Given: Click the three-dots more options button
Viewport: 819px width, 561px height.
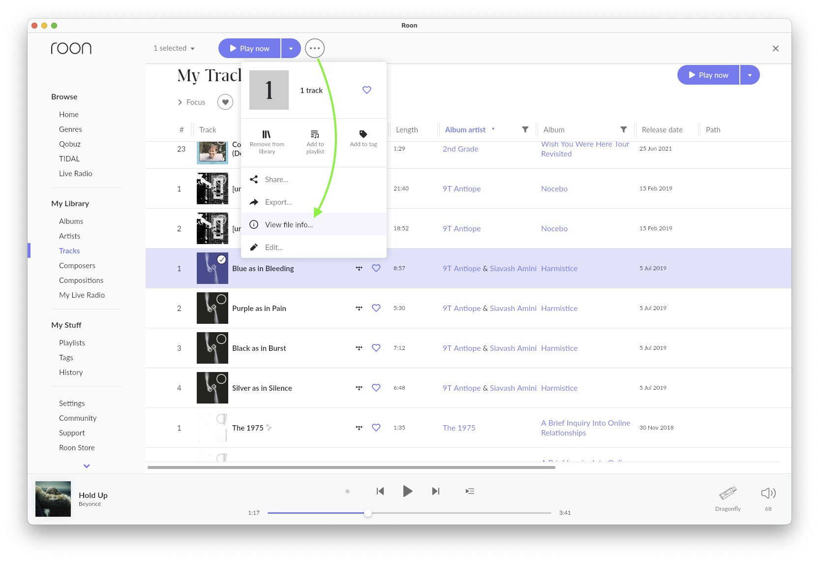Looking at the screenshot, I should (x=315, y=48).
